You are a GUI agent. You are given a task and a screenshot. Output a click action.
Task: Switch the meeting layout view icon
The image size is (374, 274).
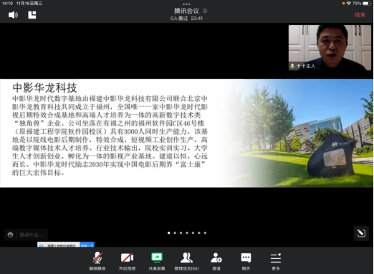point(32,15)
